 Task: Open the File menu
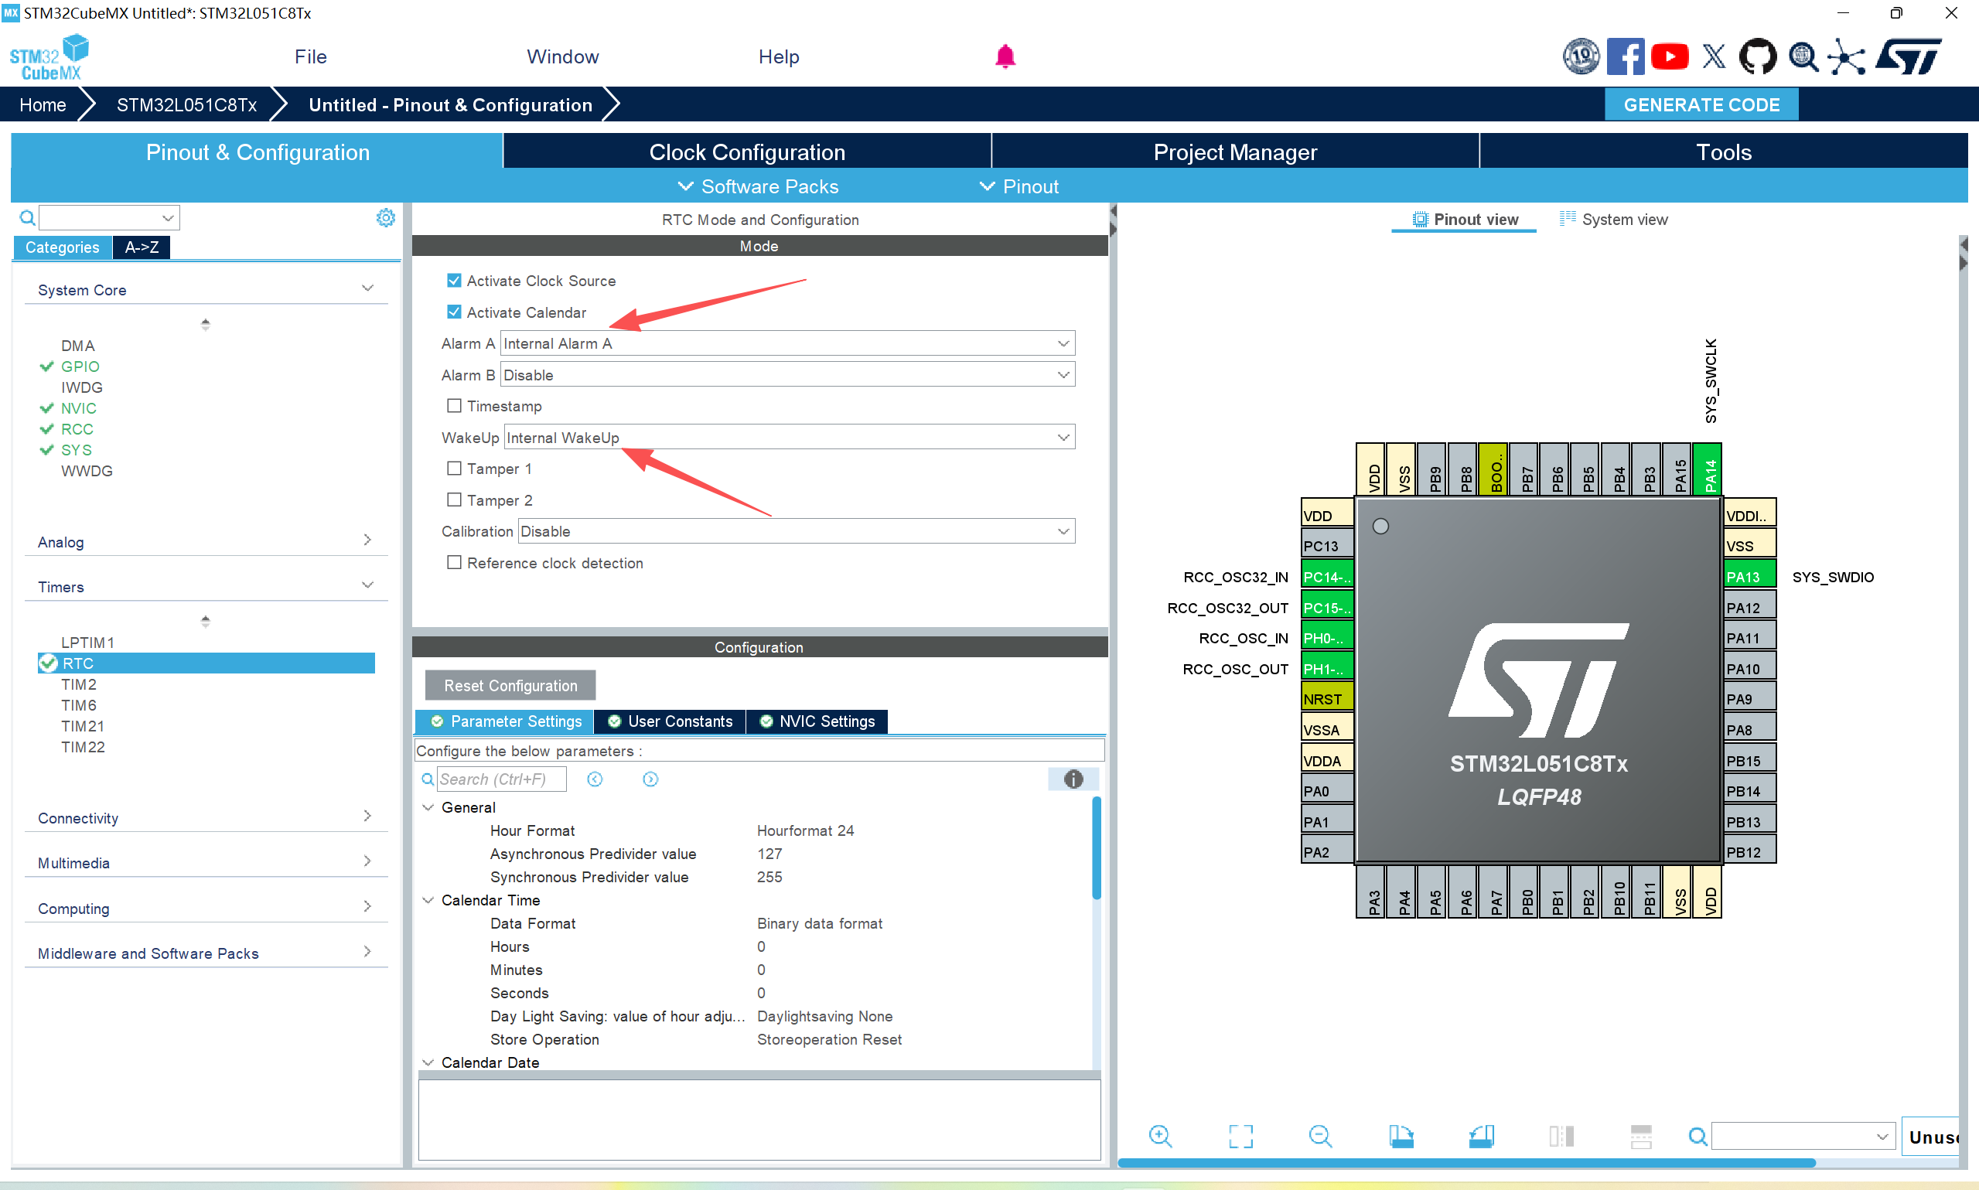point(310,57)
